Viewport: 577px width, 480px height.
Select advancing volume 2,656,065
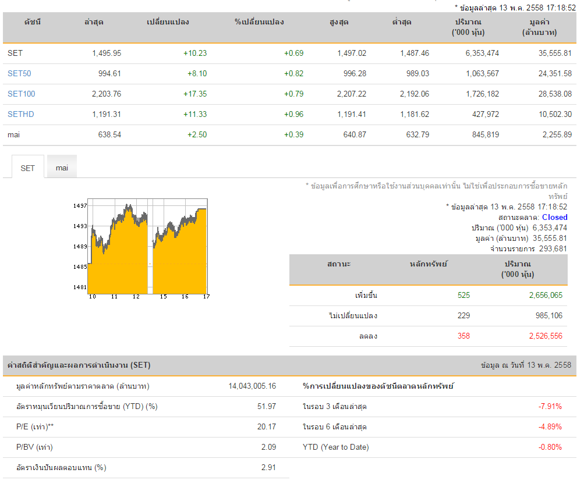click(x=546, y=296)
